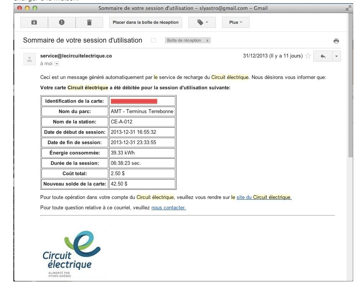The image size is (362, 286).
Task: Reply using the arrow button
Action: pos(323,56)
